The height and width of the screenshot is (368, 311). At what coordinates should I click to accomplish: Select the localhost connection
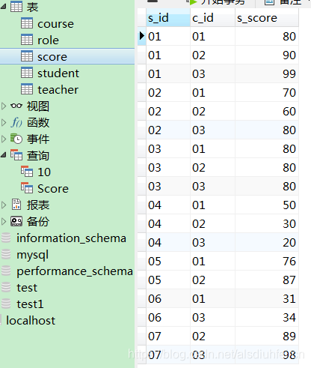point(31,321)
